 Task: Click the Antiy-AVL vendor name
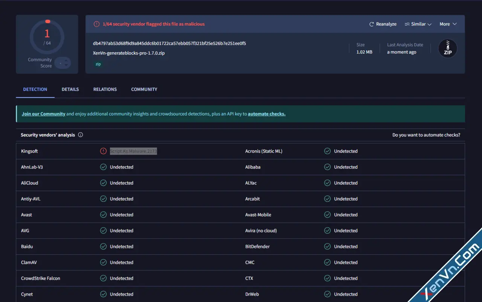point(31,199)
